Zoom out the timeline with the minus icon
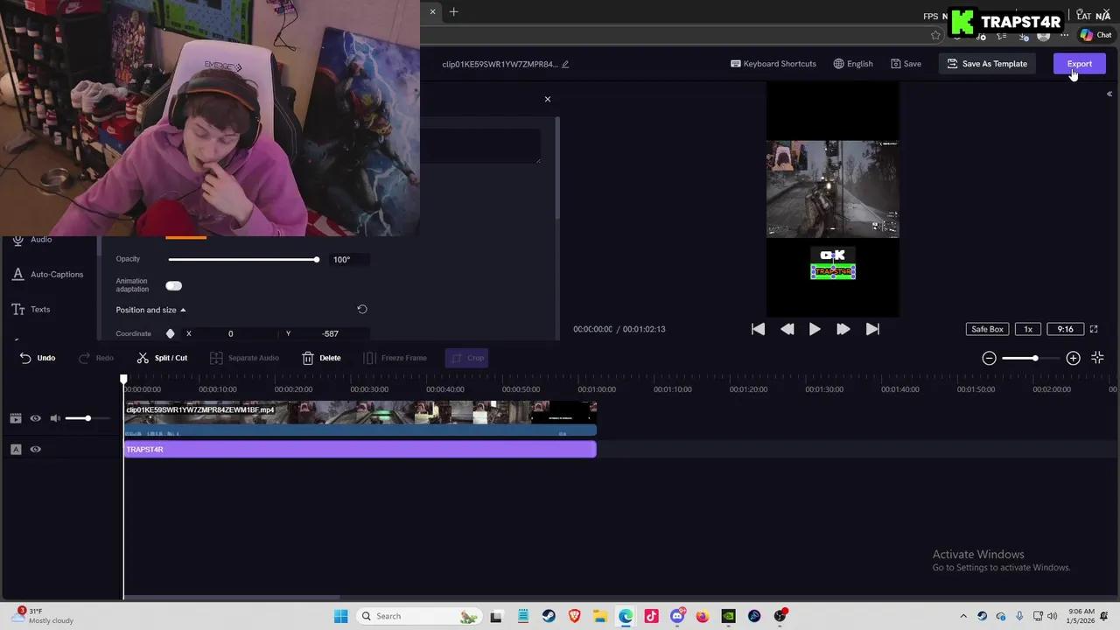1120x630 pixels. coord(989,358)
